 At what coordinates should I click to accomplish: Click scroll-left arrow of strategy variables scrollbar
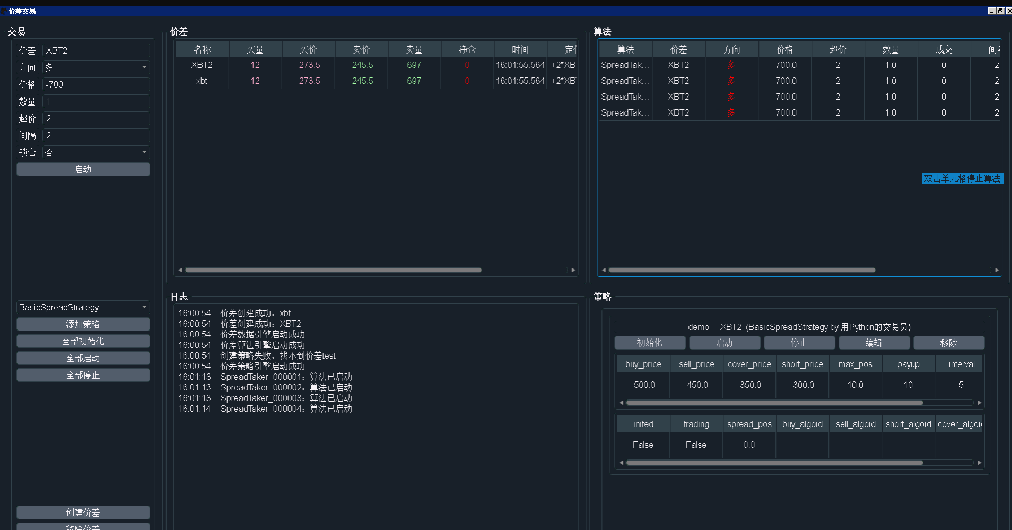pos(621,463)
